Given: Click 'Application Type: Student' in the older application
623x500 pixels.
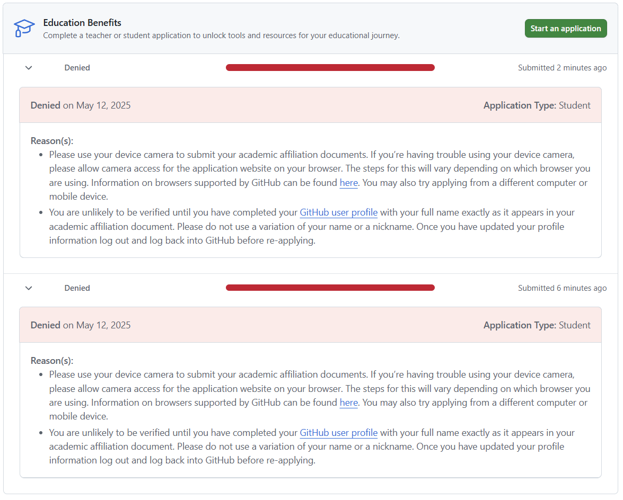Looking at the screenshot, I should point(537,325).
